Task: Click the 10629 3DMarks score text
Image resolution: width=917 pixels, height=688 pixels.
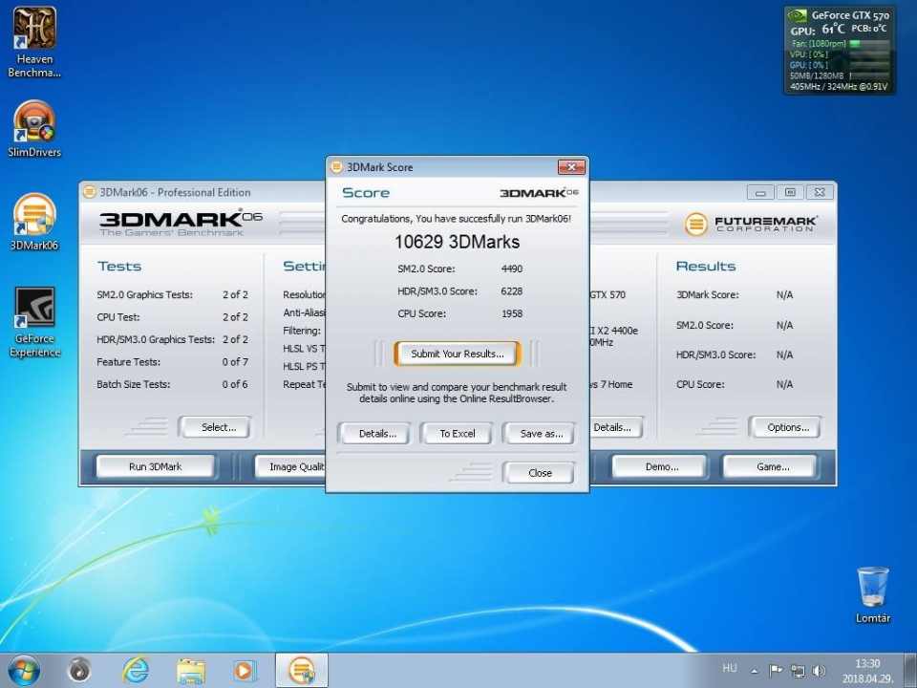Action: (458, 242)
